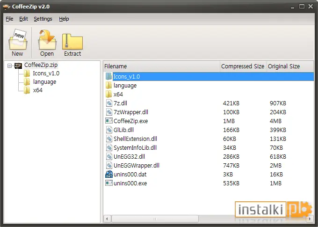Click the 421KB compressed size value

231,103
